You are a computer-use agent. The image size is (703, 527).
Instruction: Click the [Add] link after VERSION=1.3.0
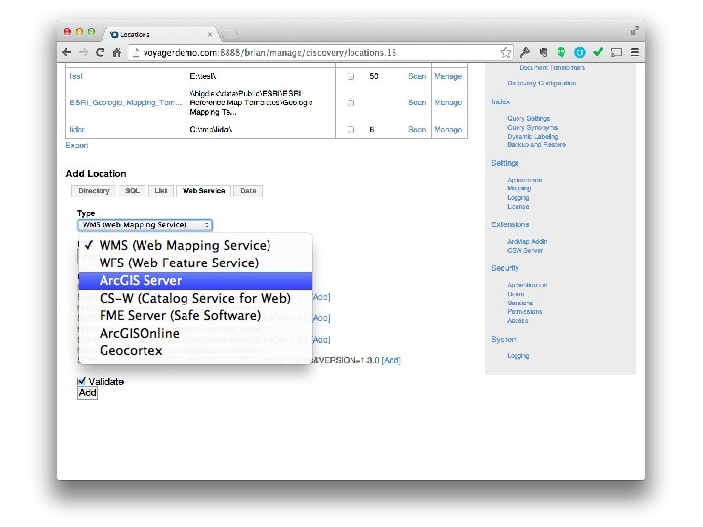391,360
